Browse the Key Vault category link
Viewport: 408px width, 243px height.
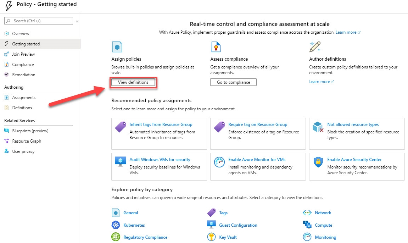[x=228, y=237]
